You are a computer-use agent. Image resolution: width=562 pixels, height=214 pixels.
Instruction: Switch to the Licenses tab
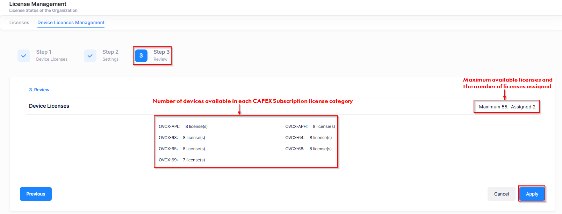coord(19,23)
